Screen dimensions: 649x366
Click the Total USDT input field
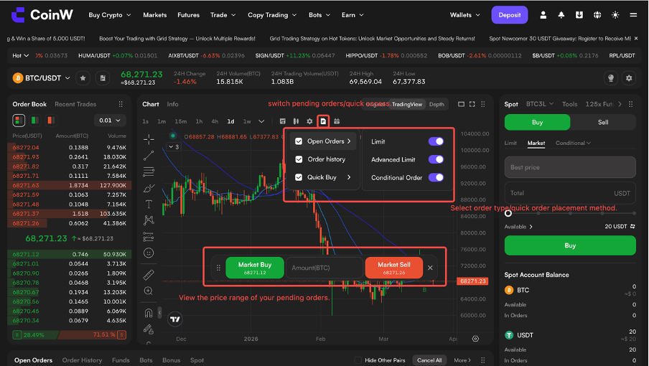(x=570, y=193)
